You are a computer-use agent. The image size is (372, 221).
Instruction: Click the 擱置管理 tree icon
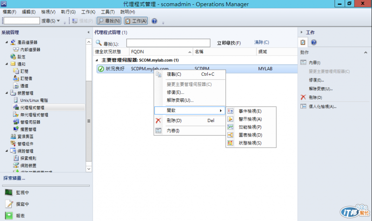[x=16, y=129]
